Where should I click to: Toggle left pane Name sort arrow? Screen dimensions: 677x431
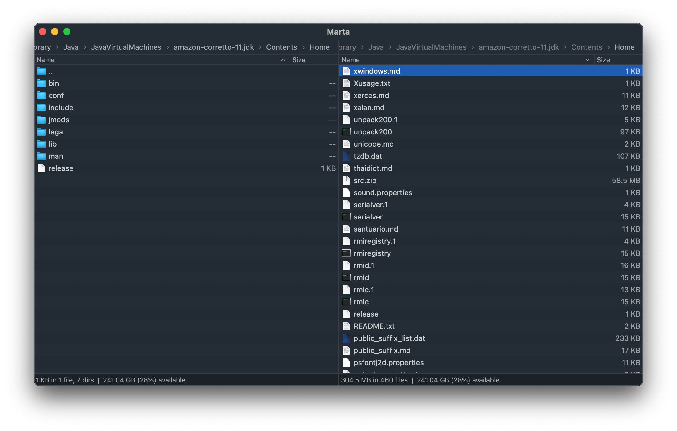pos(283,60)
